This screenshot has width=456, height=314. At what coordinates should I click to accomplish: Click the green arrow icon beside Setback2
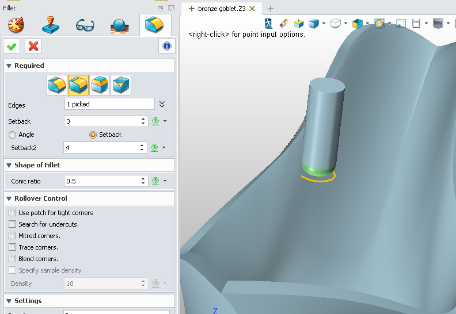(x=154, y=148)
